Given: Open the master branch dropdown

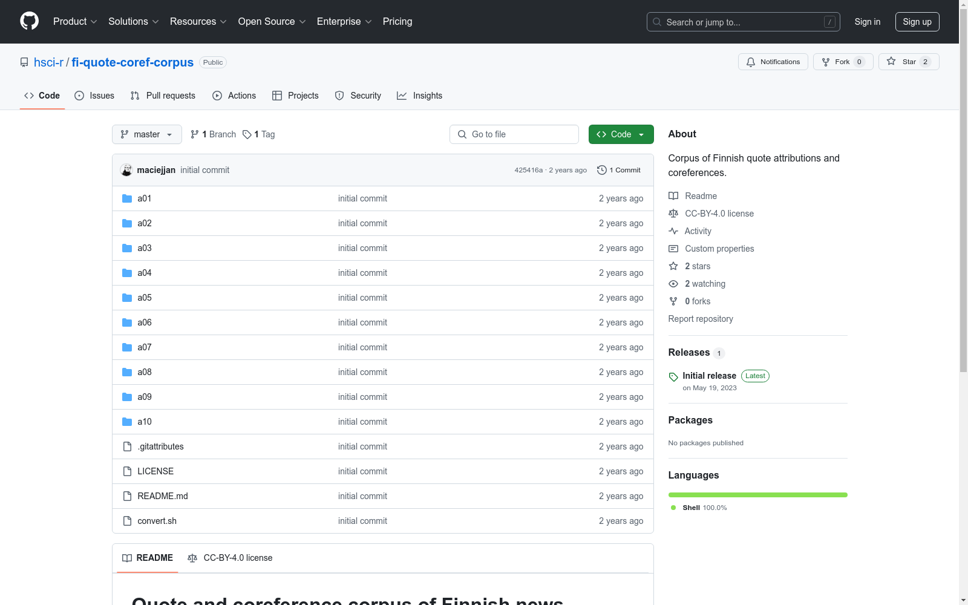Looking at the screenshot, I should pos(147,134).
